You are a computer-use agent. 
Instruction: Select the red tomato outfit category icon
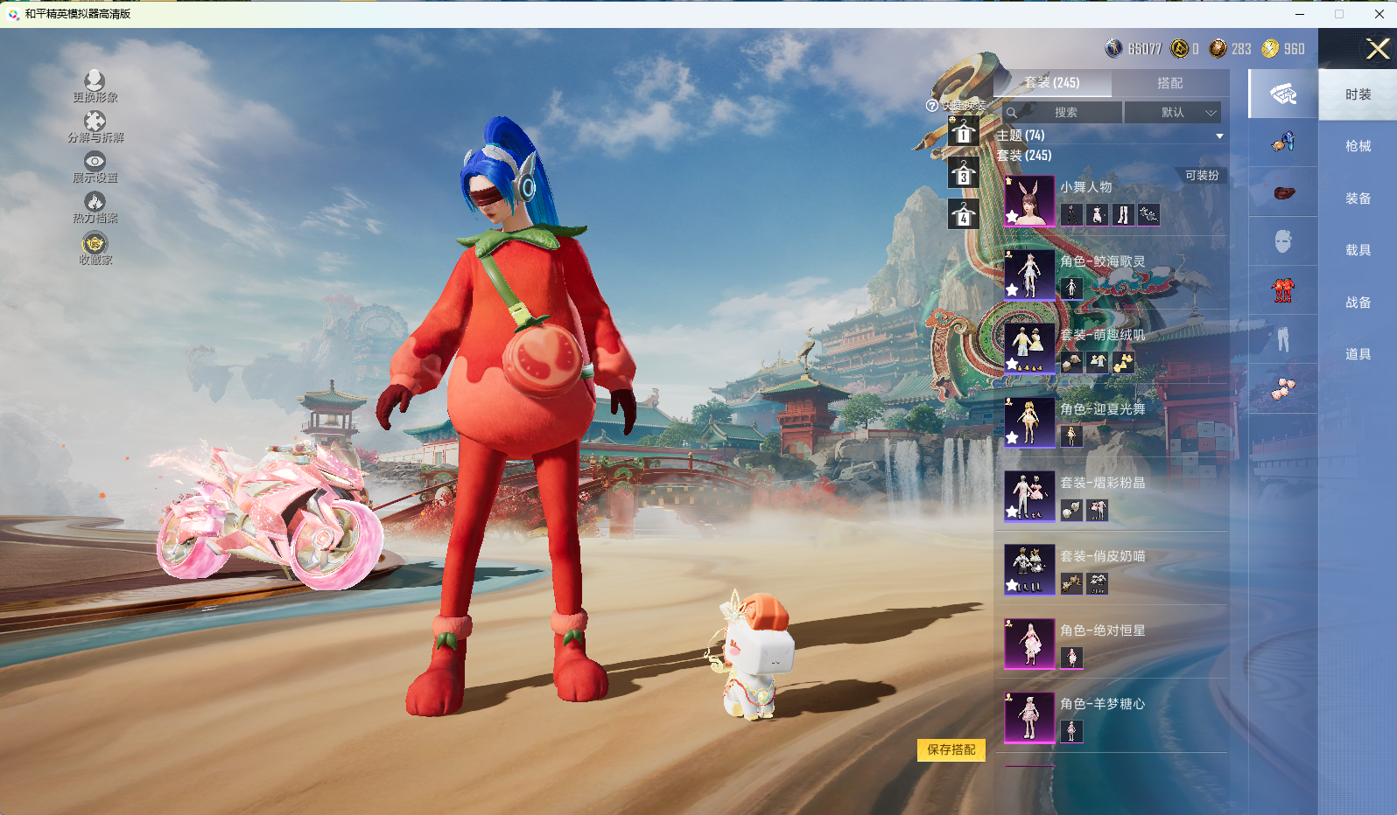pos(1283,290)
